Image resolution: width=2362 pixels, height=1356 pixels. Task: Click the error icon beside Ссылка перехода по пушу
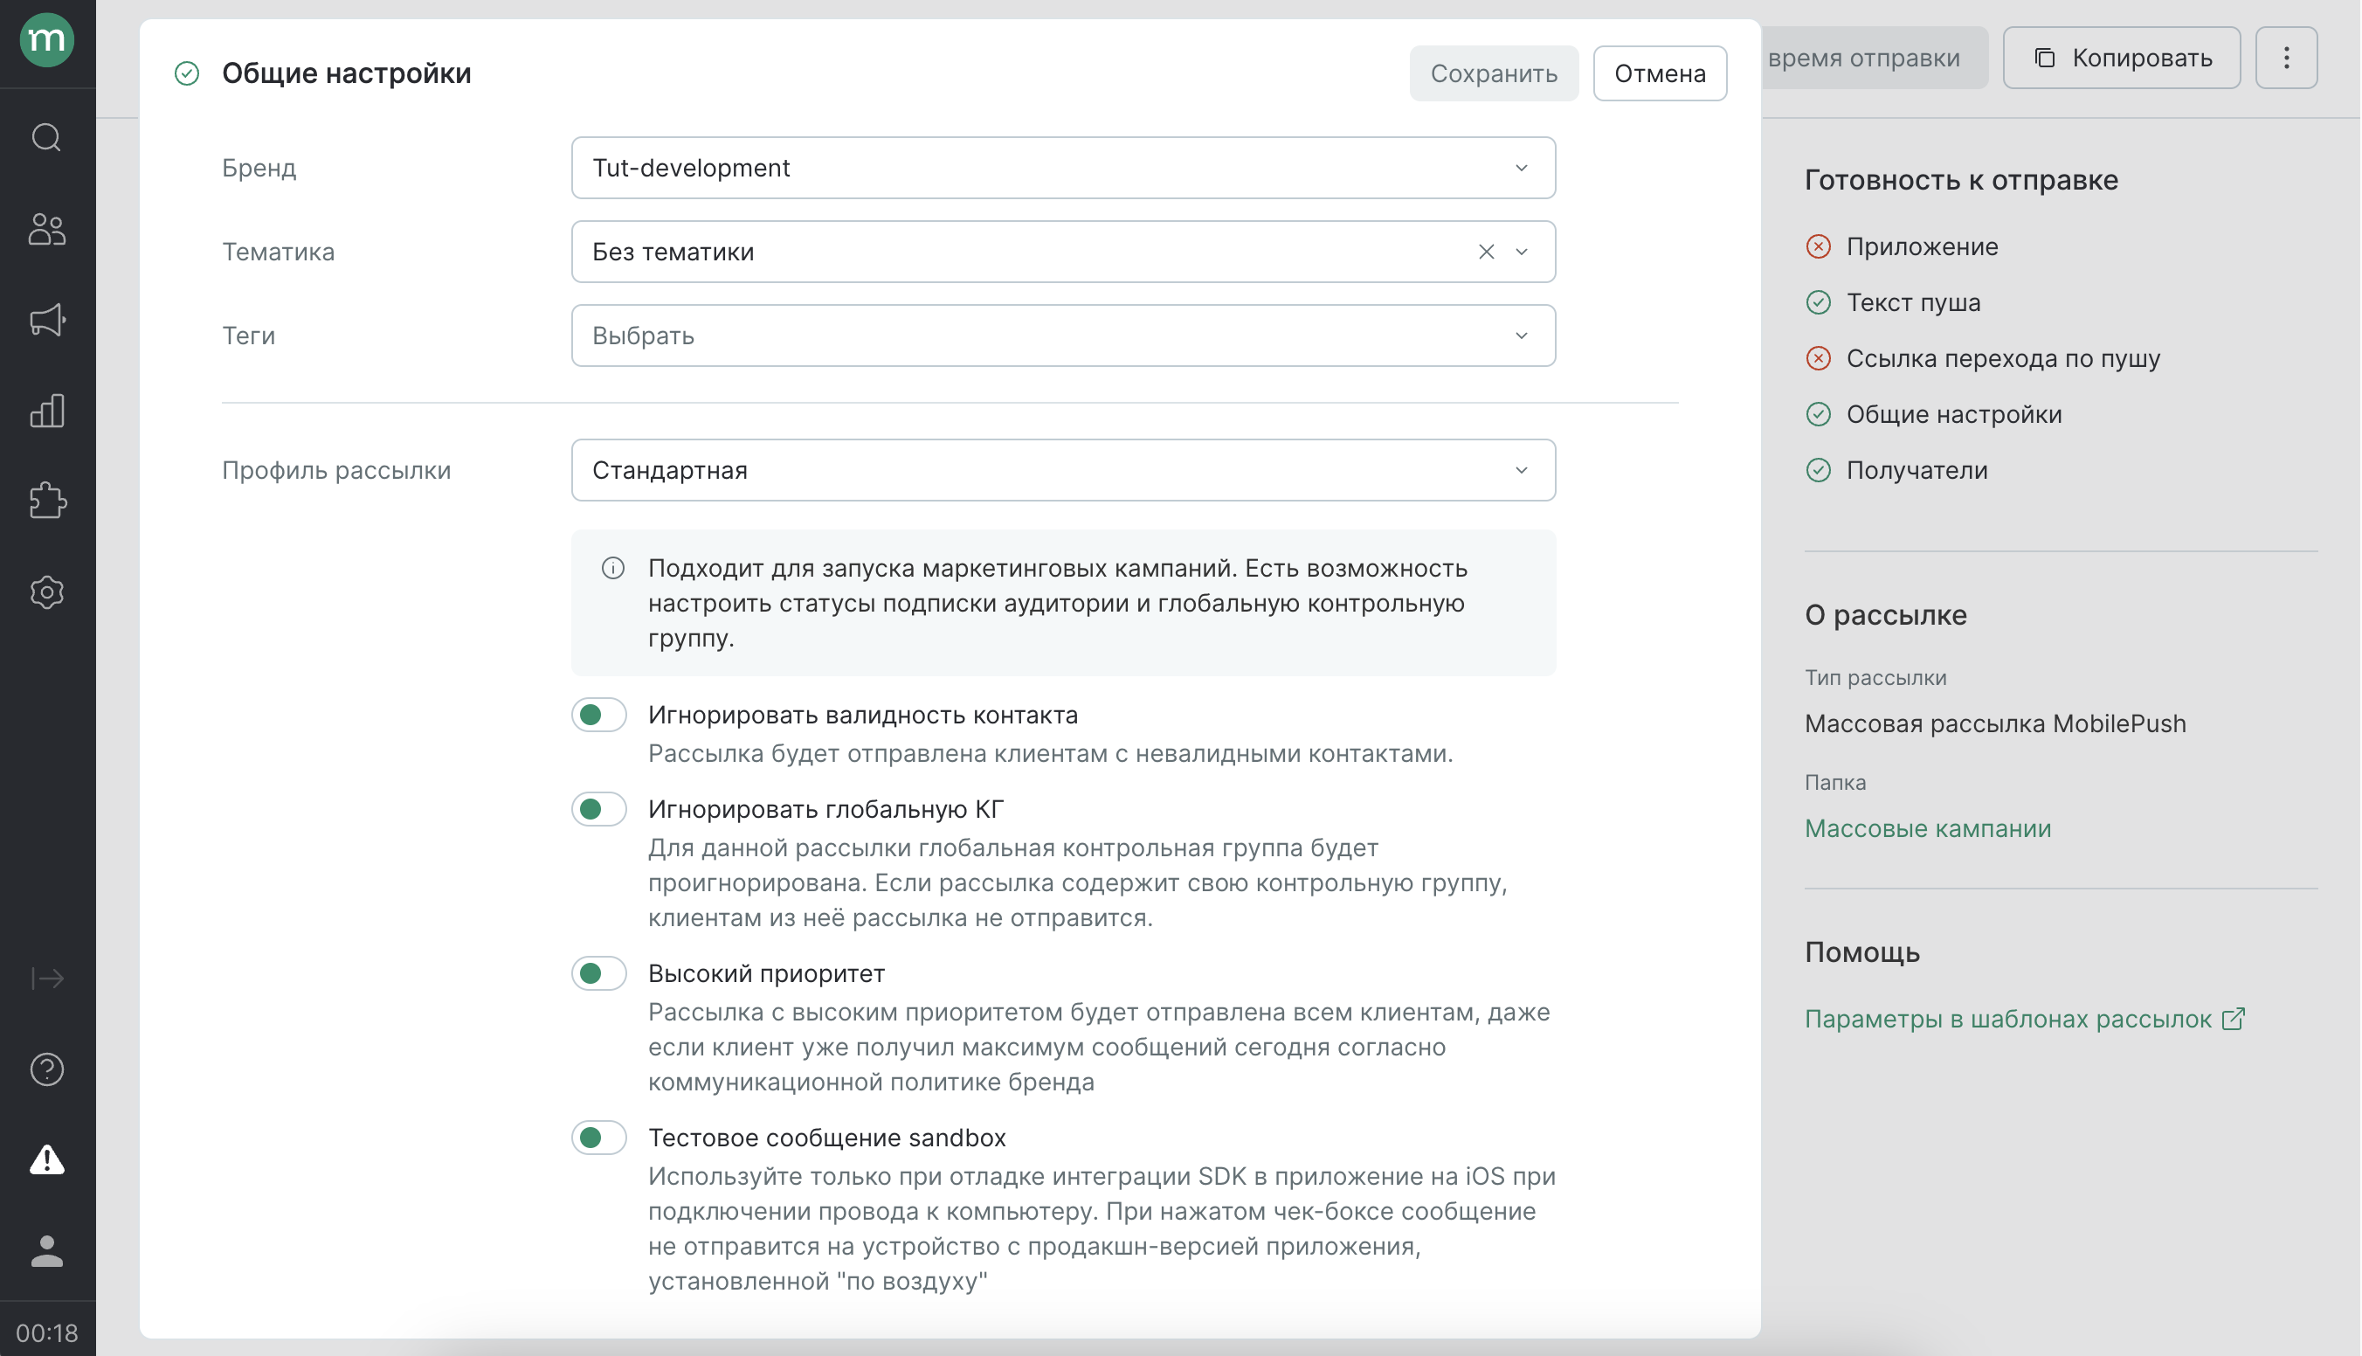pyautogui.click(x=1819, y=358)
